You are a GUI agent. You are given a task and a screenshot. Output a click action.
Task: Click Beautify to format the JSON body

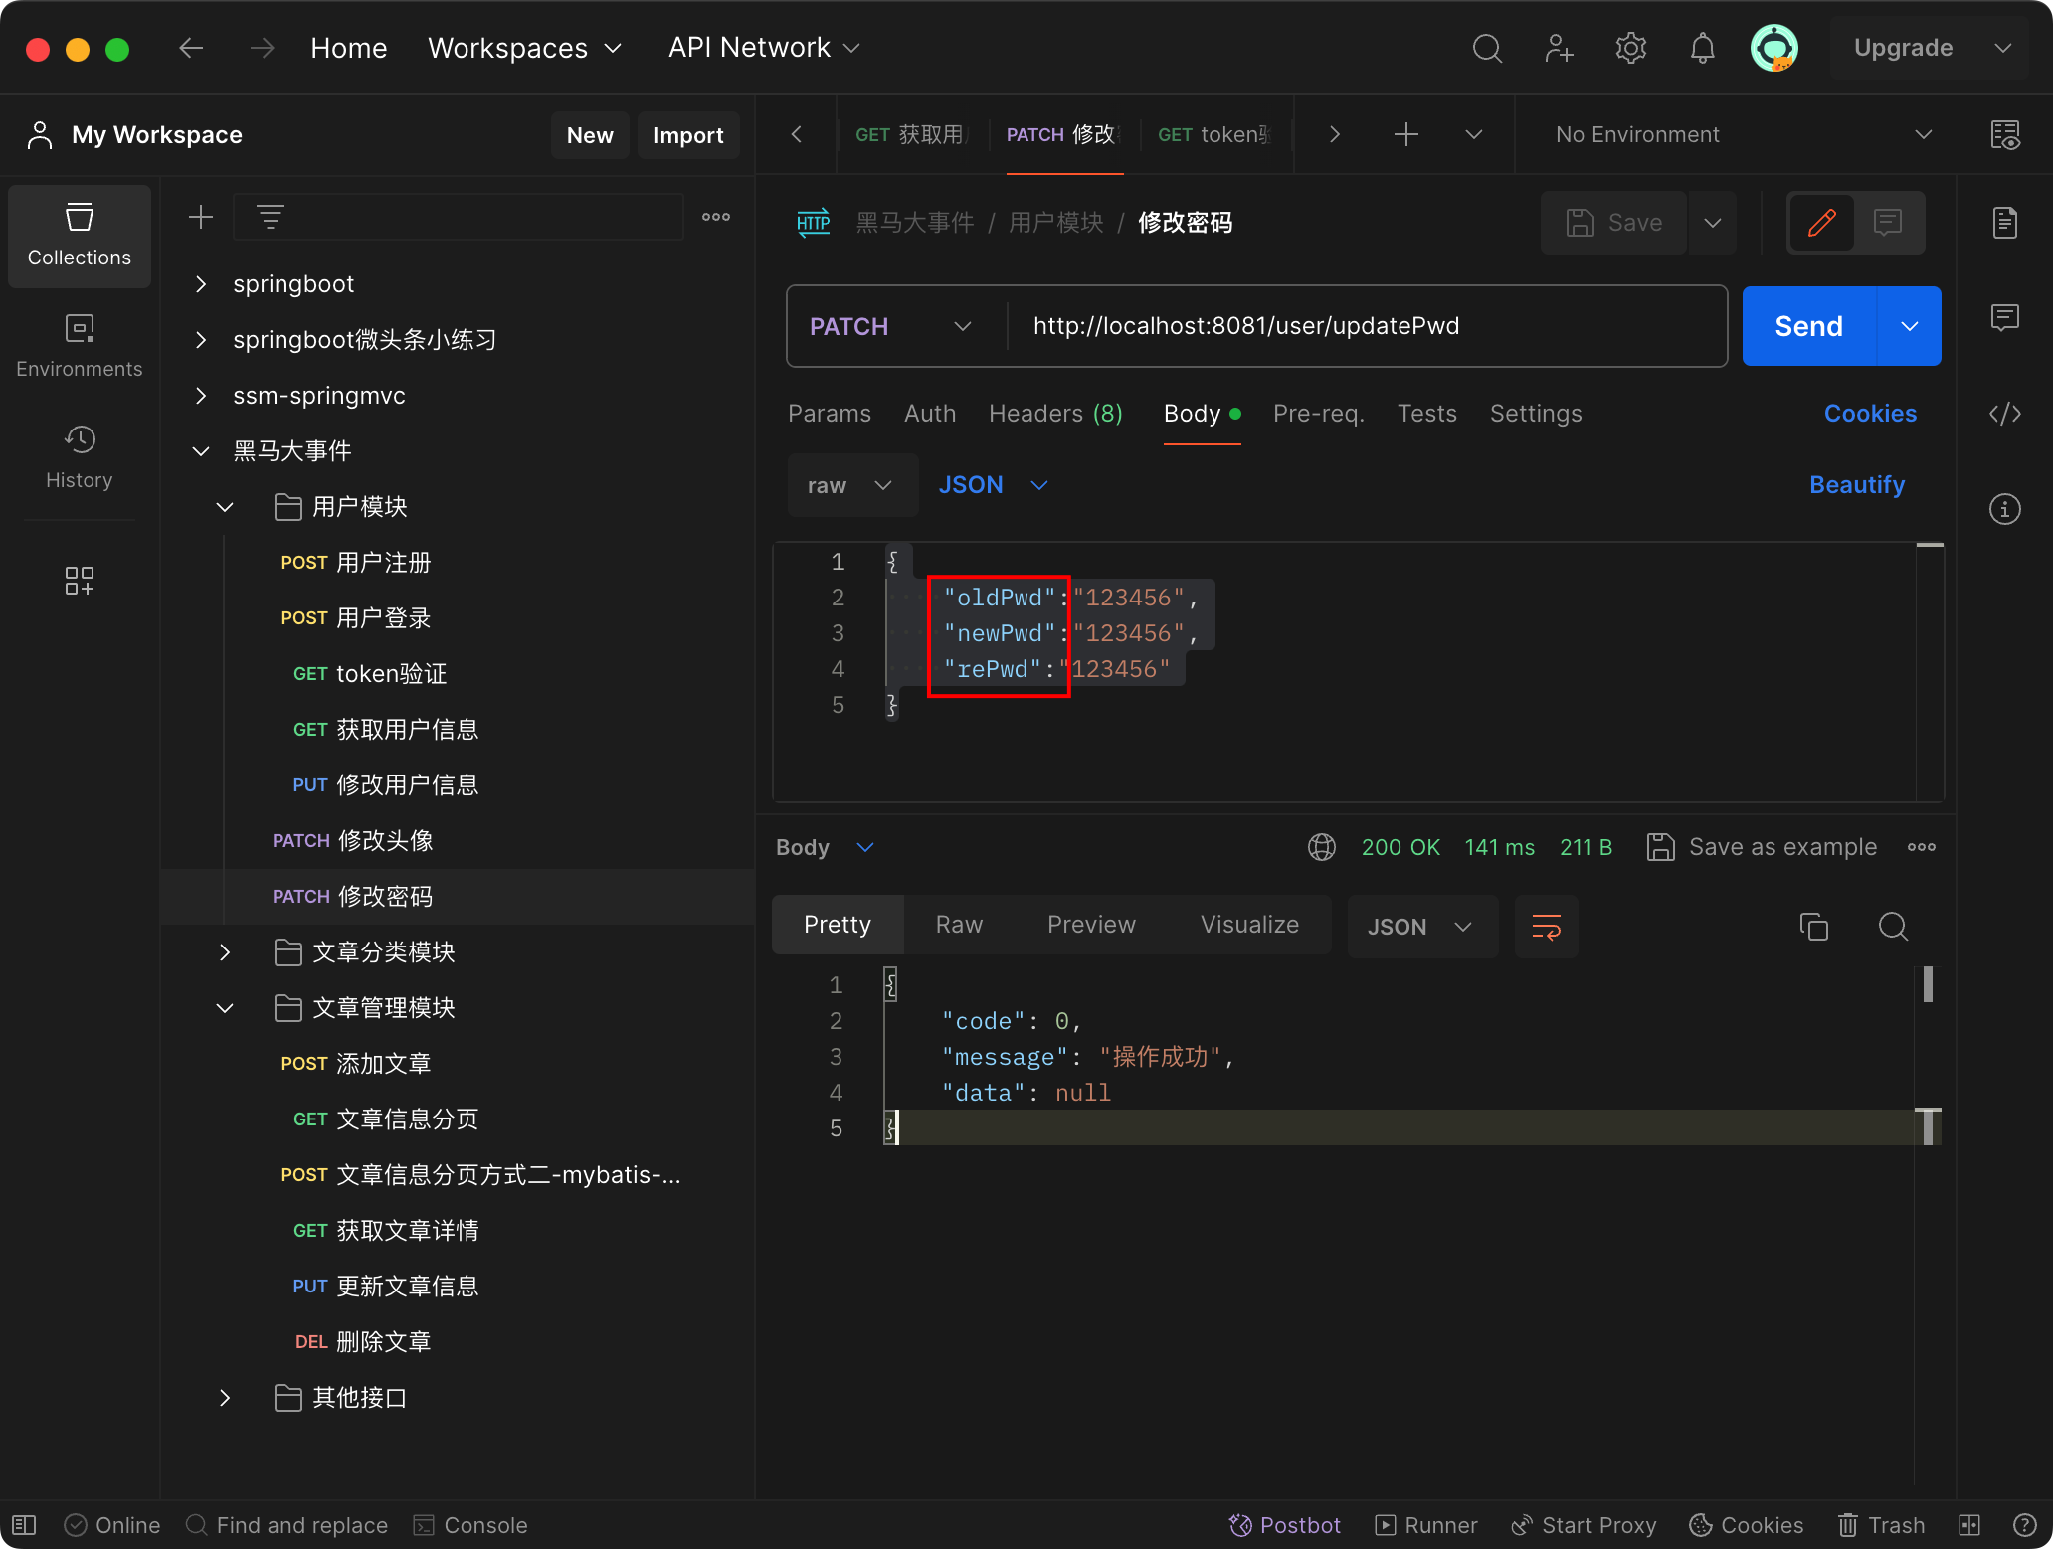pyautogui.click(x=1856, y=484)
